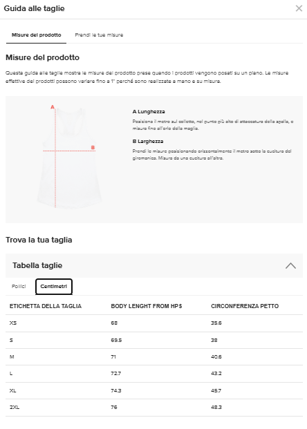Close the Guida alle taglie dialog
Image resolution: width=307 pixels, height=429 pixels.
pos(299,8)
